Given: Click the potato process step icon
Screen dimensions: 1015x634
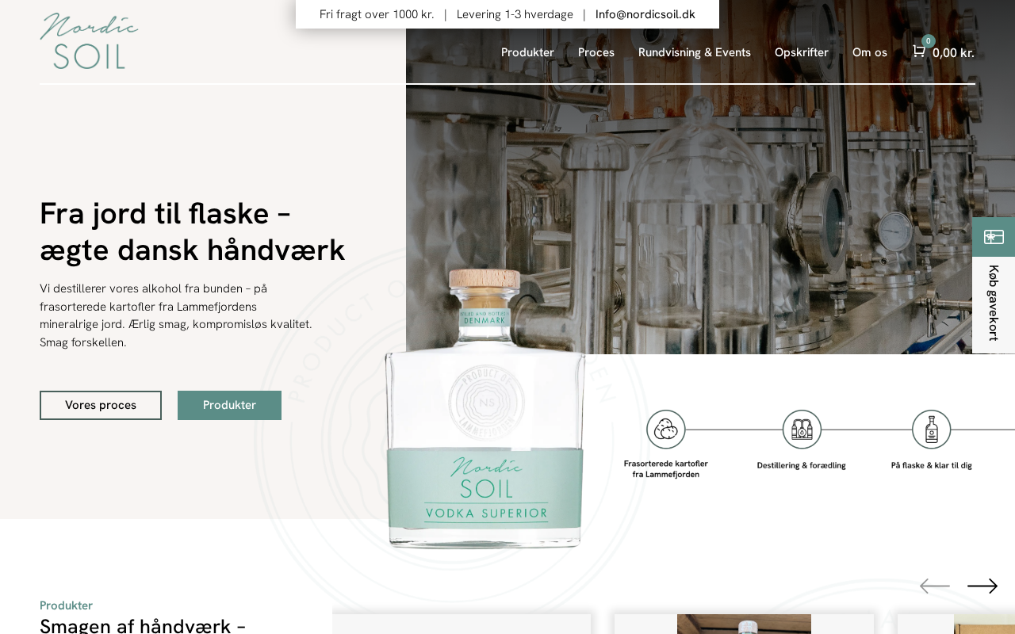Looking at the screenshot, I should coord(665,429).
